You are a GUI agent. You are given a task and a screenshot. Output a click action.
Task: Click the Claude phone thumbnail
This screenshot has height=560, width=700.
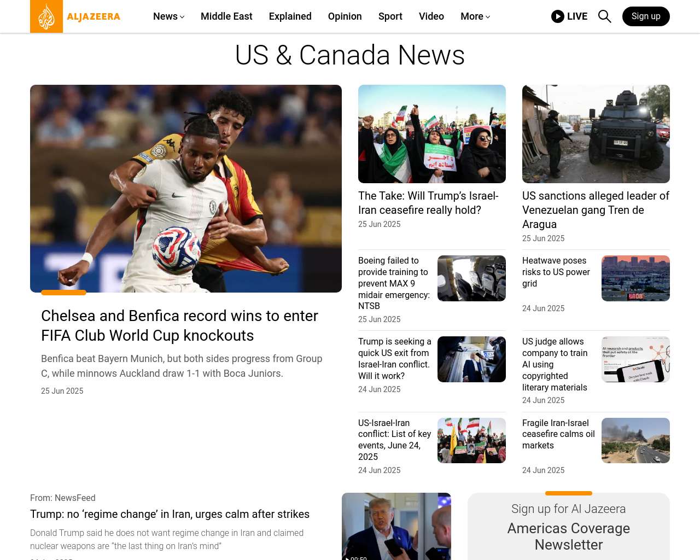(635, 359)
